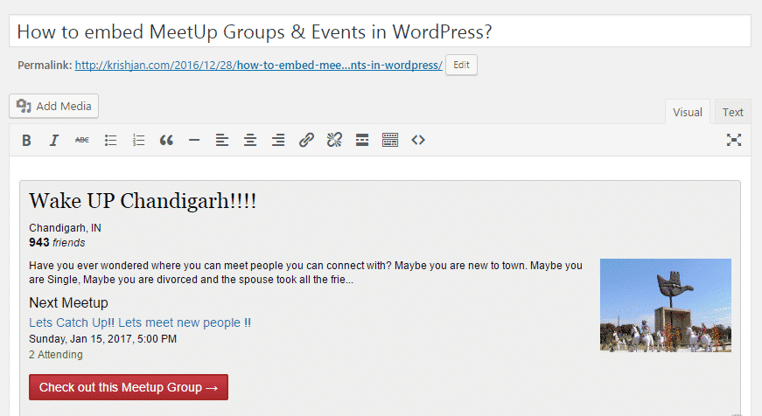Insert or edit link
Viewport: 762px width, 416px height.
[x=306, y=141]
